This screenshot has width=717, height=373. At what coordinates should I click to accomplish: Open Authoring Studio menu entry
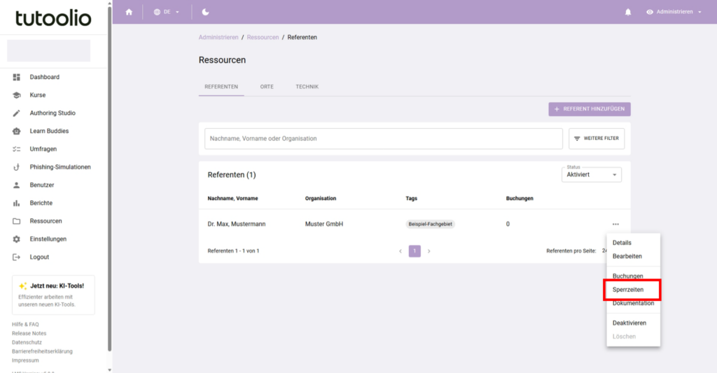[53, 113]
